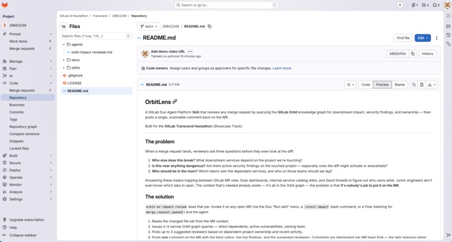Open Compare revisions in the sidebar

click(x=27, y=134)
